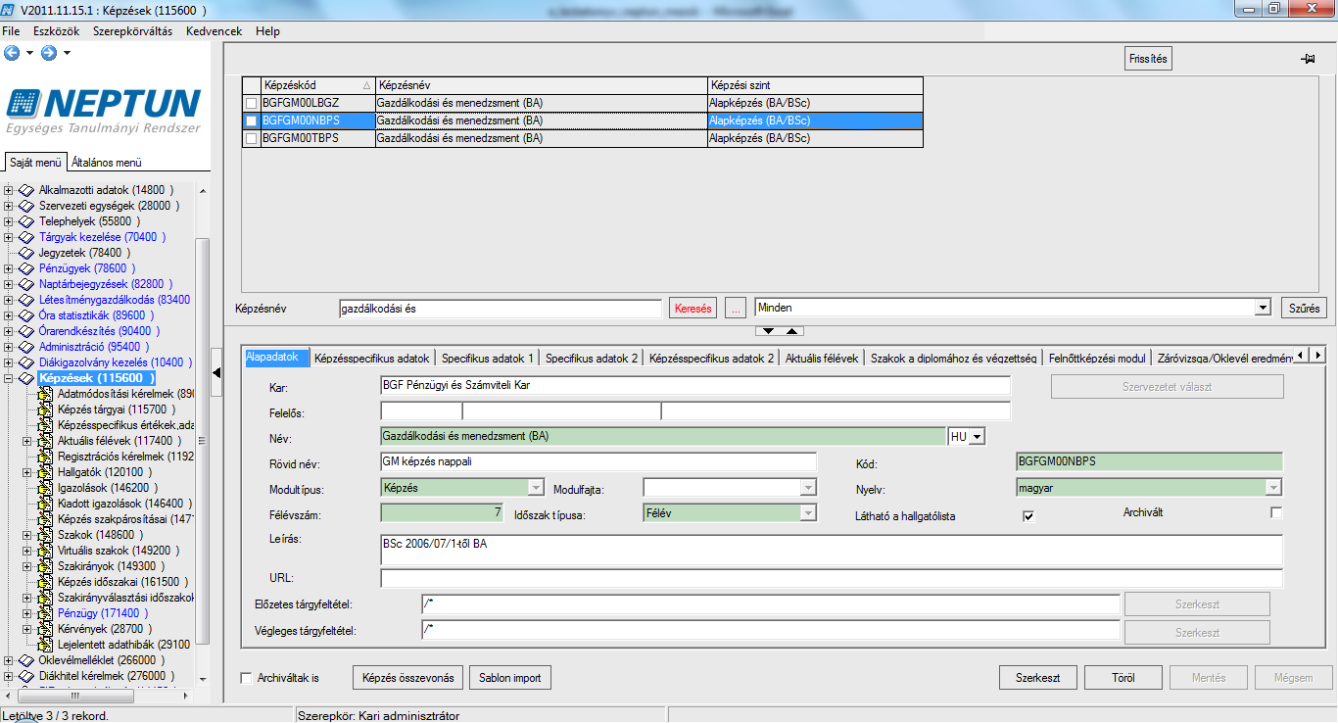The width and height of the screenshot is (1338, 723).
Task: Click the Neptun application icon in the title bar
Action: [x=10, y=9]
